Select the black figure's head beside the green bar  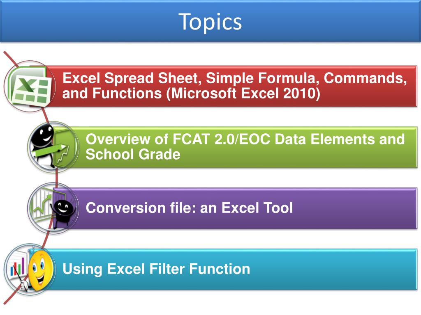pyautogui.click(x=43, y=134)
